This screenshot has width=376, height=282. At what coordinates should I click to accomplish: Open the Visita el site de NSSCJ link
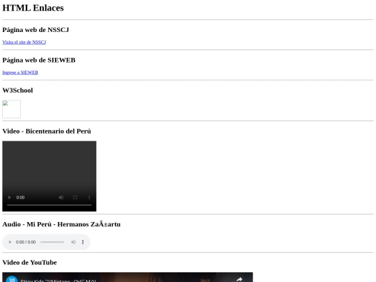pyautogui.click(x=24, y=42)
